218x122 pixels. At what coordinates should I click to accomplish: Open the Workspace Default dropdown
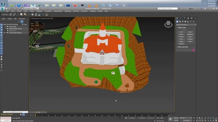31,8
